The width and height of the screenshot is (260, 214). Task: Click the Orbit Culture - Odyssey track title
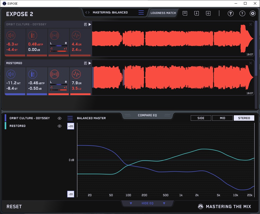(26, 24)
